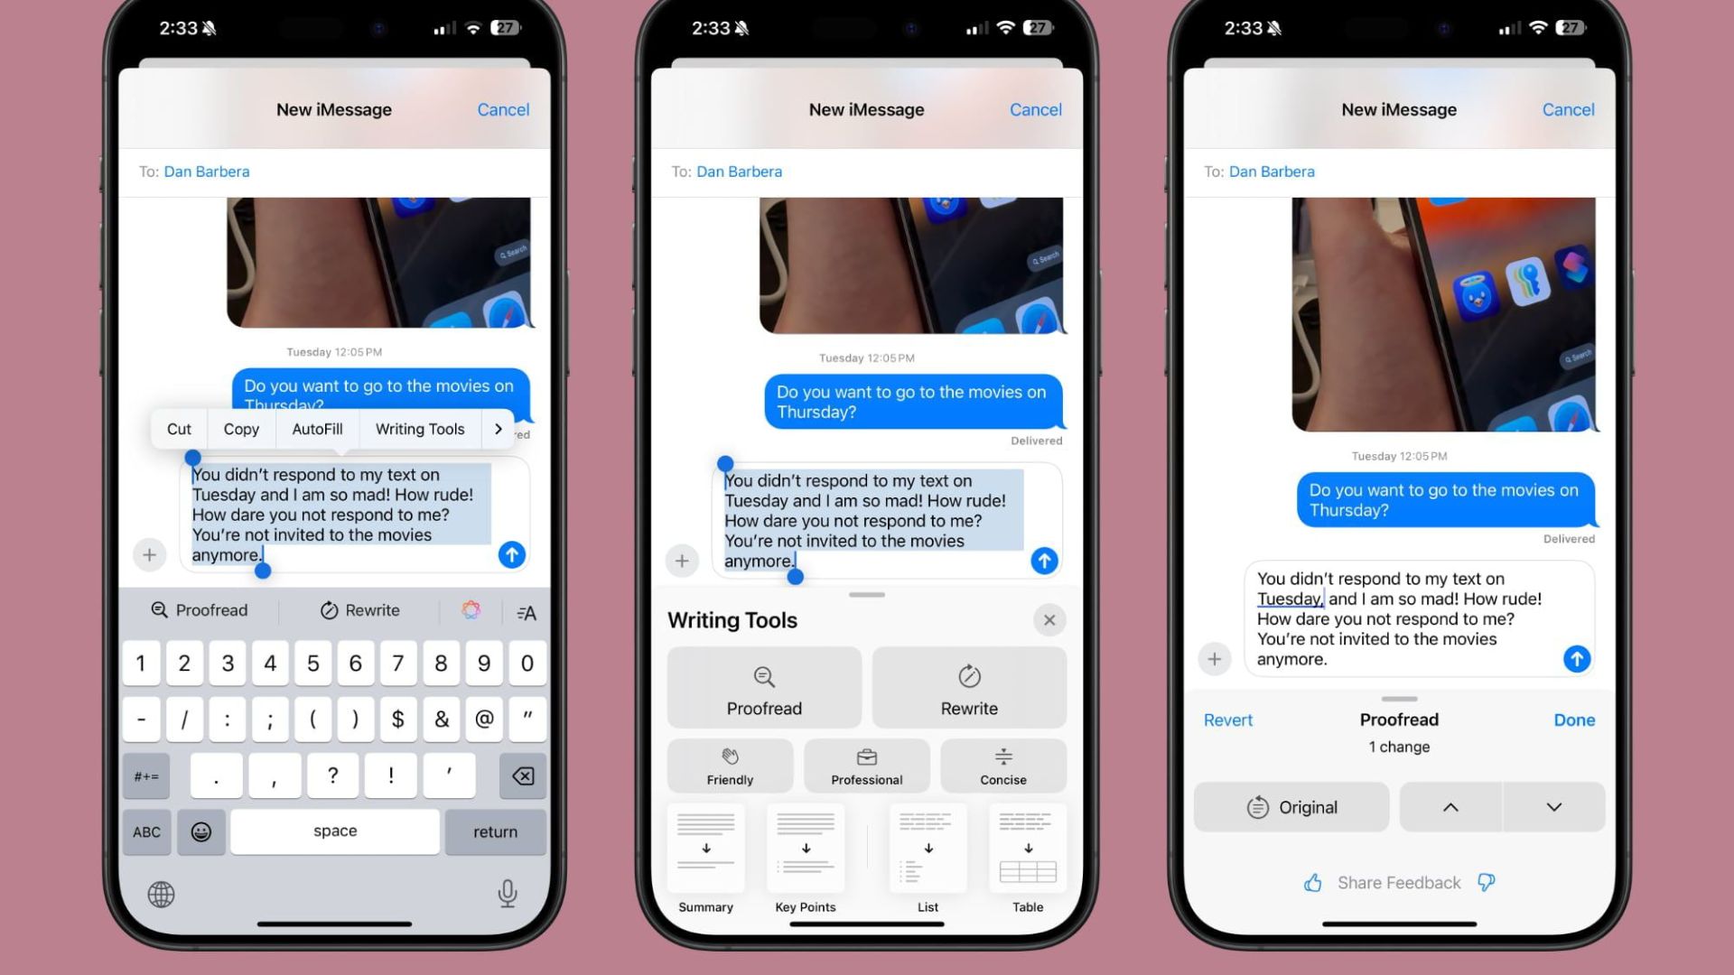Toggle the chevron up arrow
Viewport: 1734px width, 975px height.
click(1450, 807)
